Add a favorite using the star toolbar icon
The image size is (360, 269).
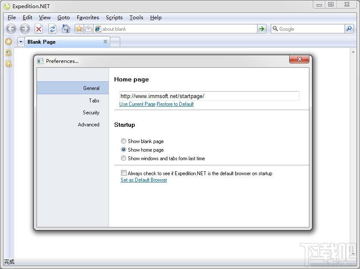pos(79,29)
